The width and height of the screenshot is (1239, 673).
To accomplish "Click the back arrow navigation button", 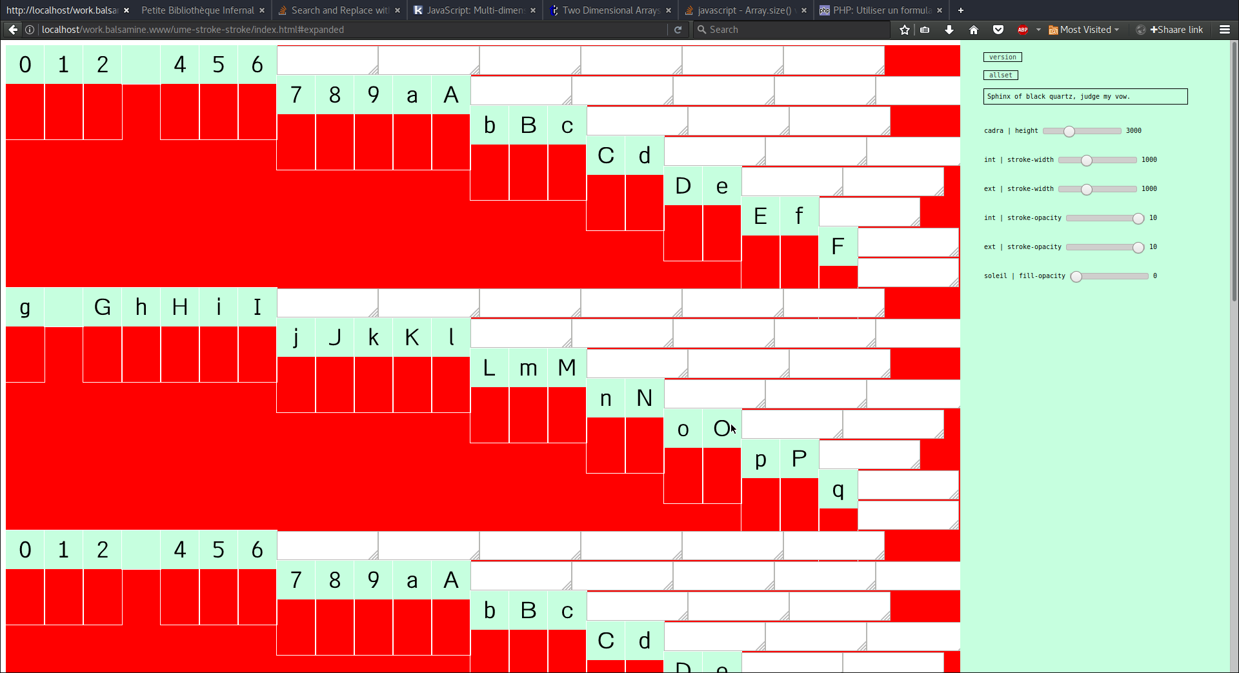I will [x=13, y=30].
